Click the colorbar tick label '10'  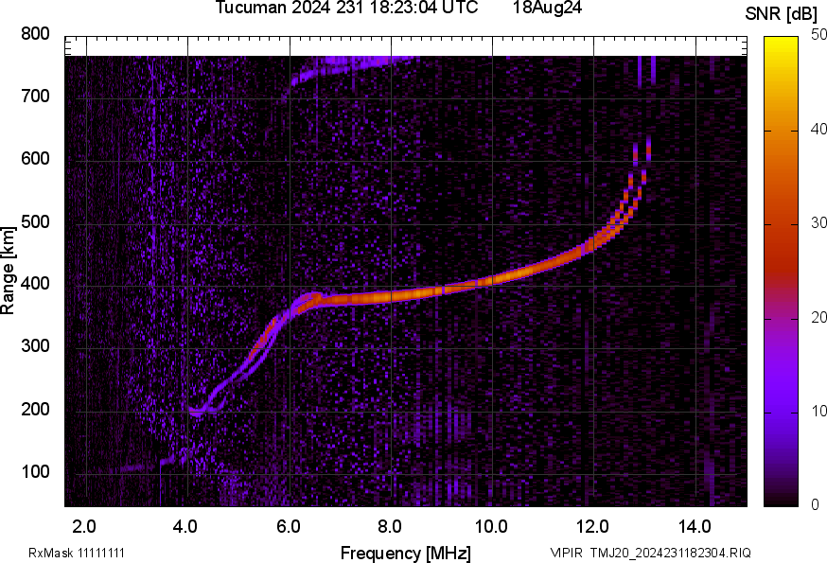[818, 411]
